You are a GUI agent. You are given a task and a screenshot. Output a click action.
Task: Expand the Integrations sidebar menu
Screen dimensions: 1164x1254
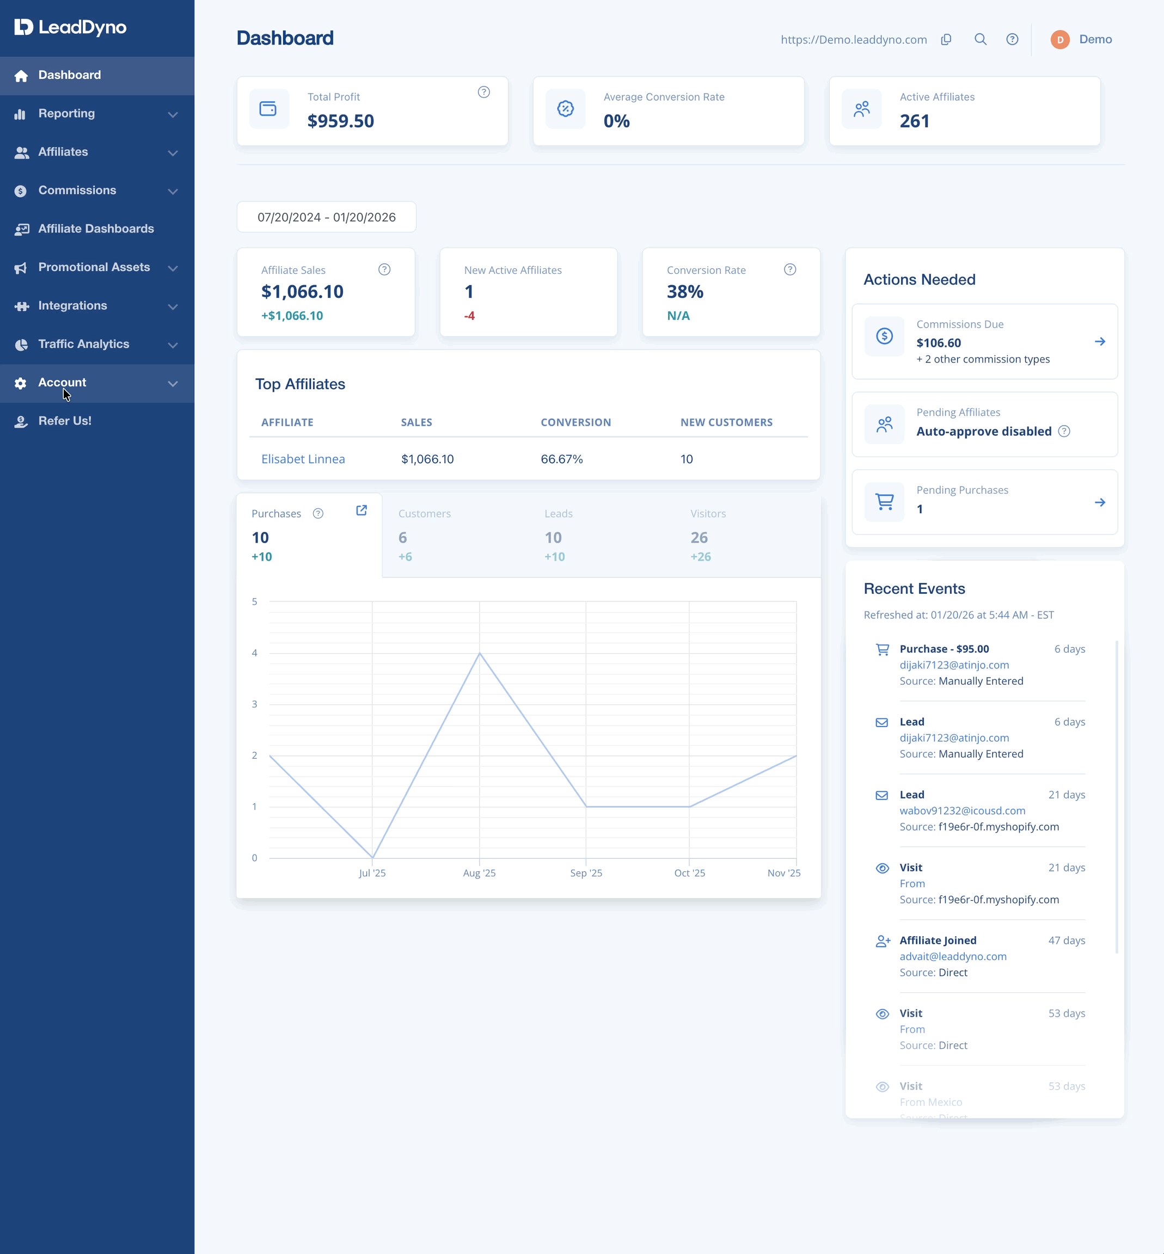click(x=97, y=306)
